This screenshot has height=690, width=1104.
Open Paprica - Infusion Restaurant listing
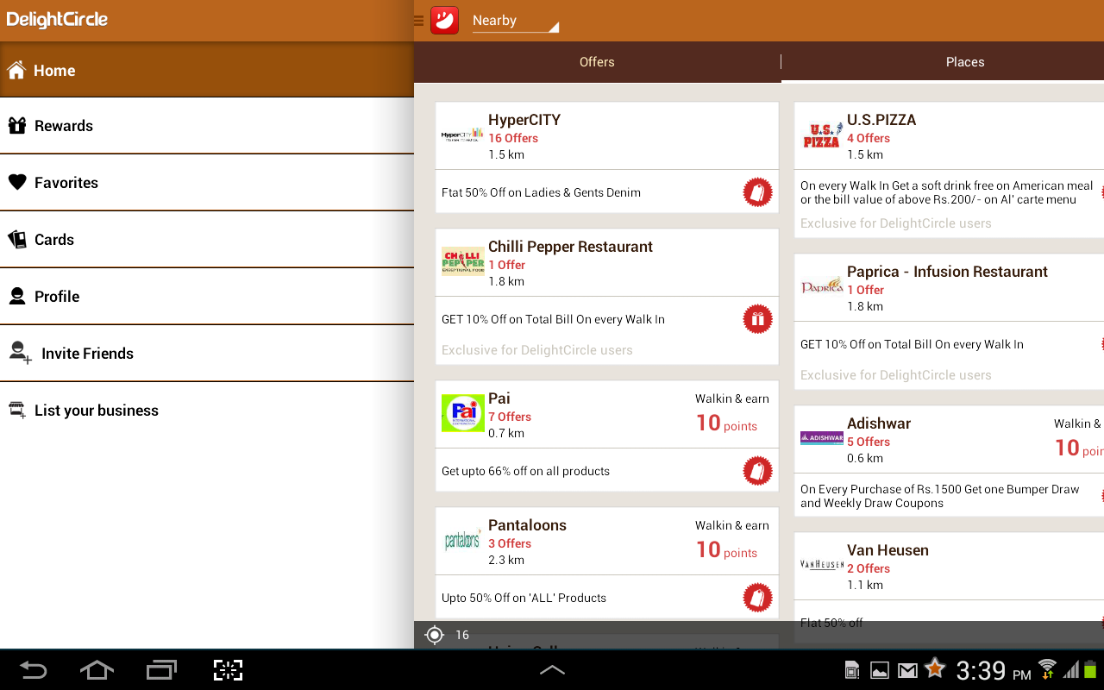[x=947, y=272]
